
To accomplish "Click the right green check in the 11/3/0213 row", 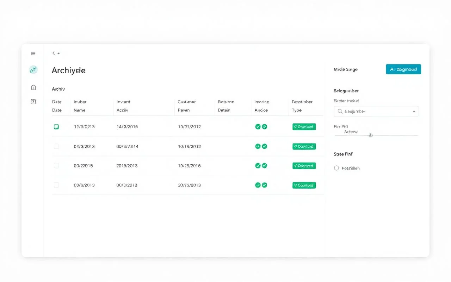I will (x=265, y=127).
